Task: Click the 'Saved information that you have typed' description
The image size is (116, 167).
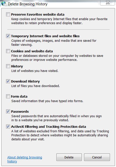Action: (x=47, y=101)
